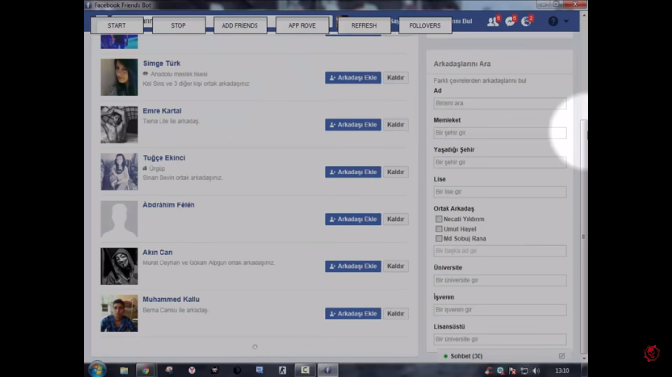Viewport: 672px width, 377px height.
Task: Click Àbdràhim Fèléh's default avatar
Action: coord(119,219)
